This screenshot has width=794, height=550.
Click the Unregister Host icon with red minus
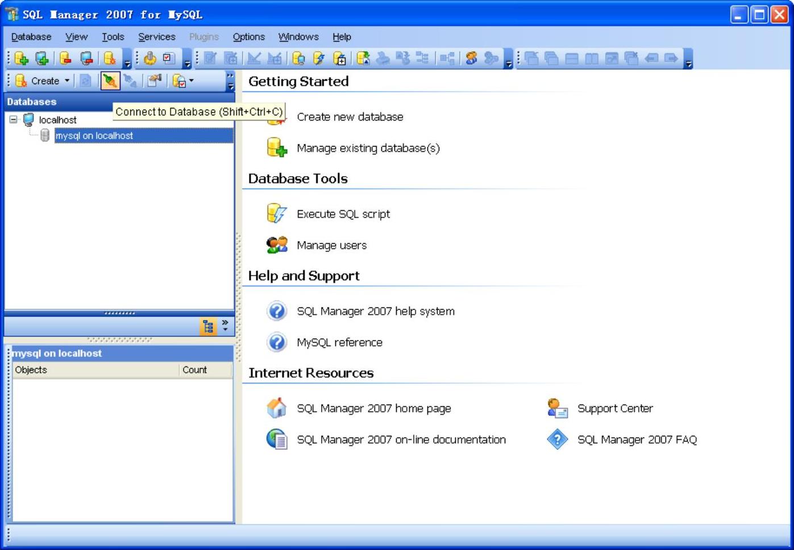tap(86, 59)
